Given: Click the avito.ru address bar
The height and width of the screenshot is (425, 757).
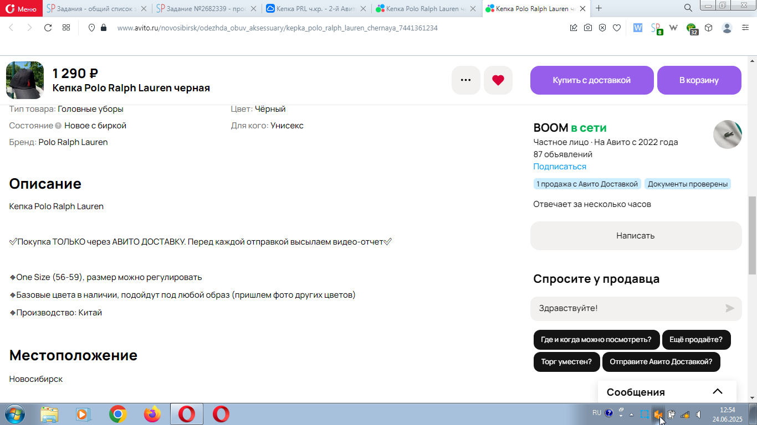Looking at the screenshot, I should click(x=277, y=28).
